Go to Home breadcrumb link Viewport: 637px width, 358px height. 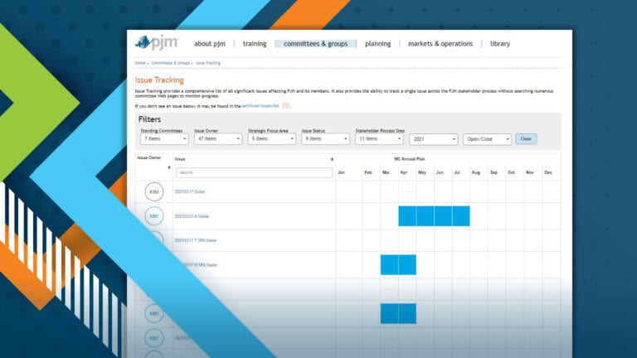[140, 63]
